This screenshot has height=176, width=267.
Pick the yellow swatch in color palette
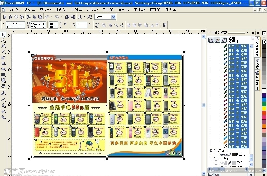[x=264, y=108]
